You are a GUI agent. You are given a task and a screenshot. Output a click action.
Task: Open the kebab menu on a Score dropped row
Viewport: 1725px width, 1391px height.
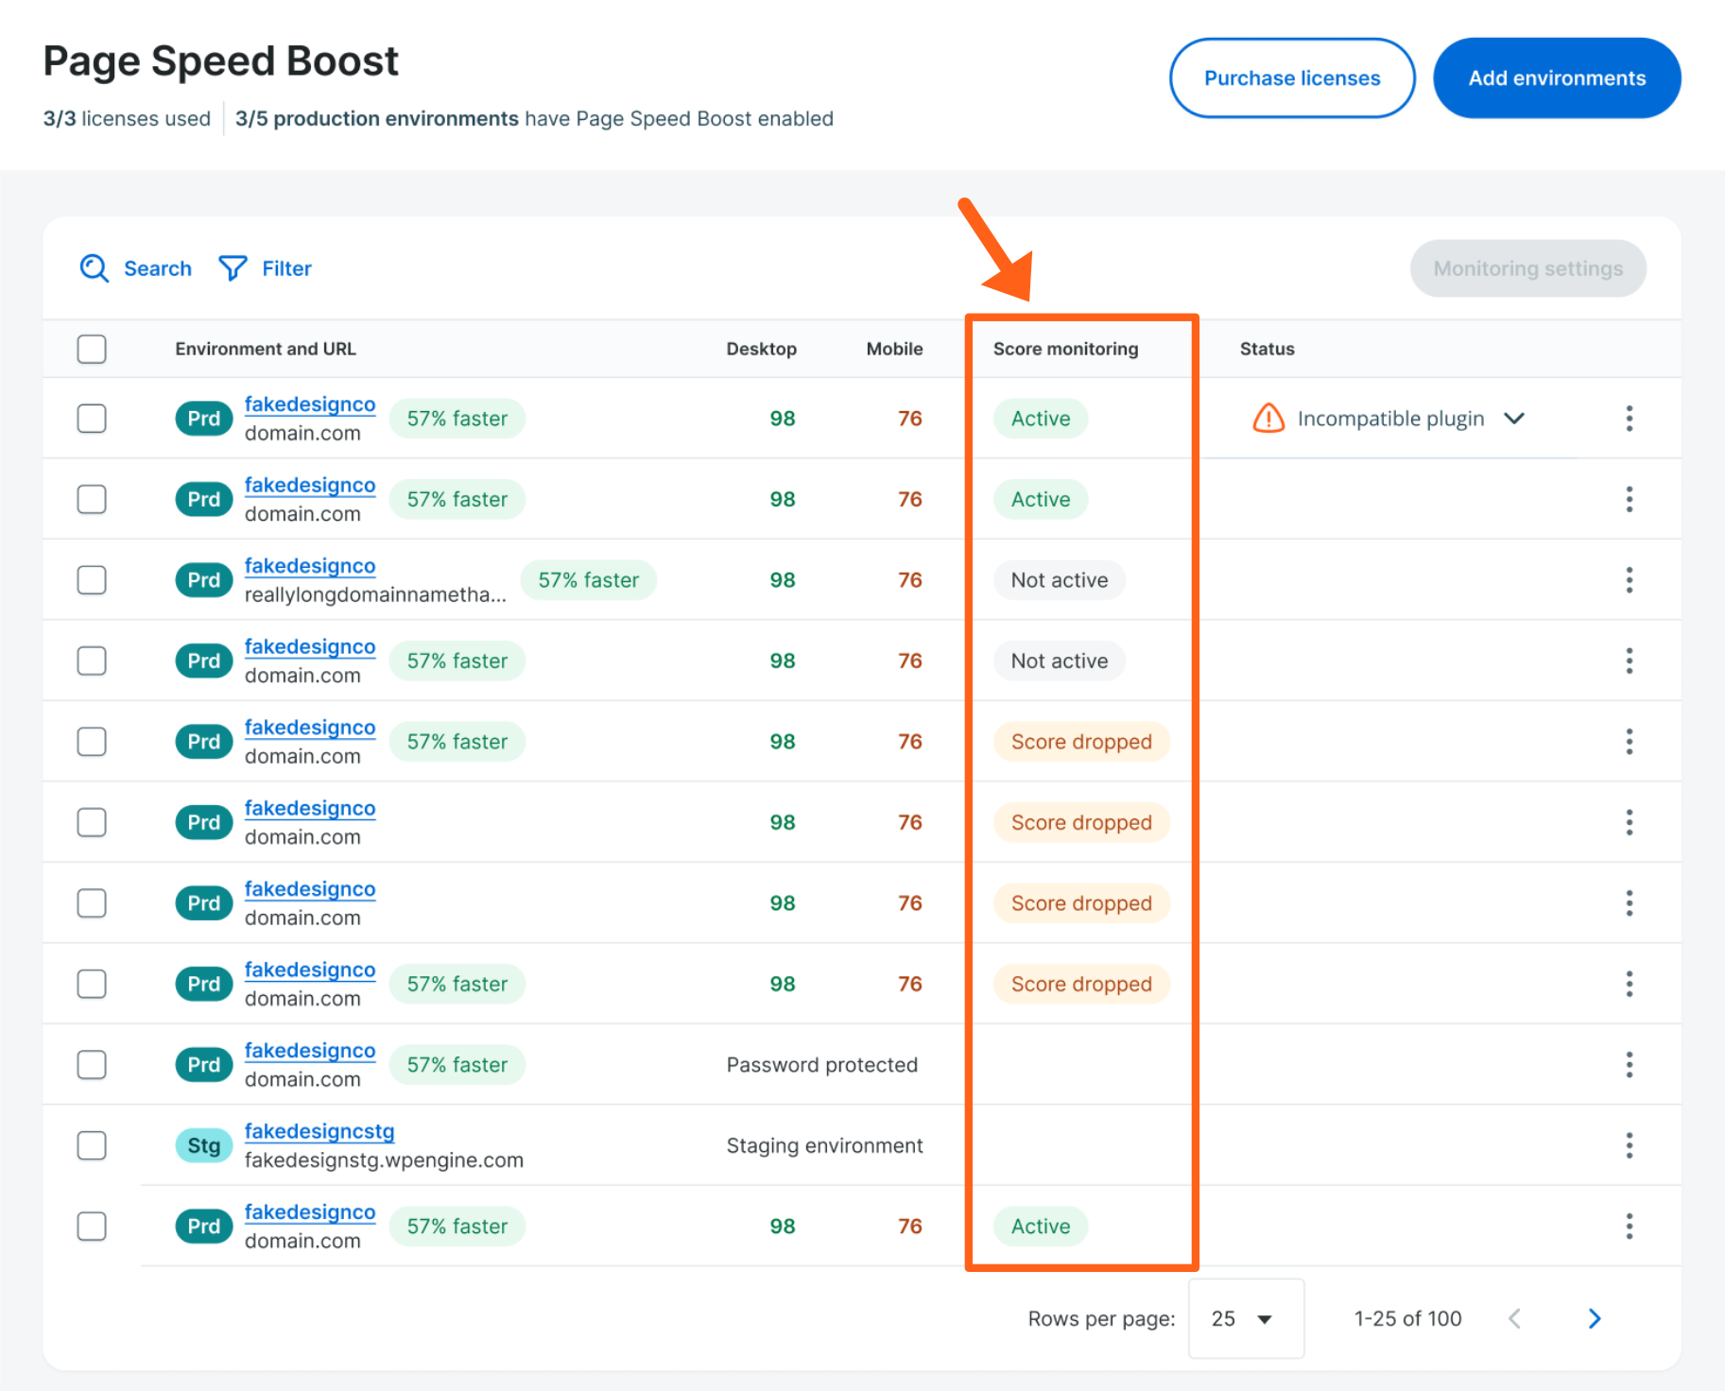[1630, 742]
